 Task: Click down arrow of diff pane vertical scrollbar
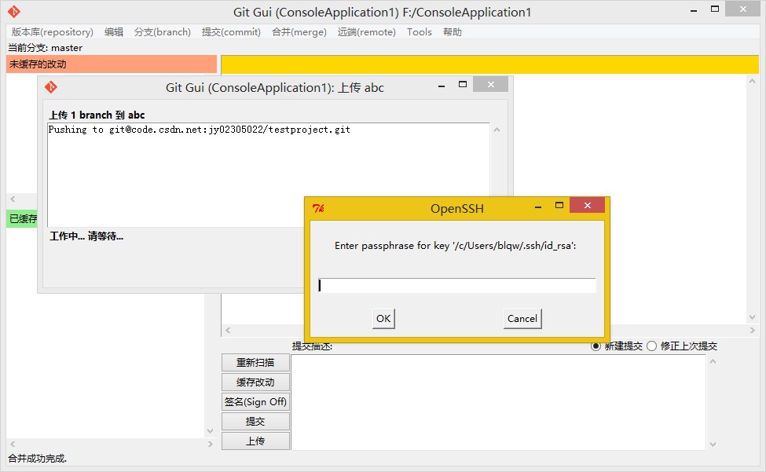(x=753, y=317)
